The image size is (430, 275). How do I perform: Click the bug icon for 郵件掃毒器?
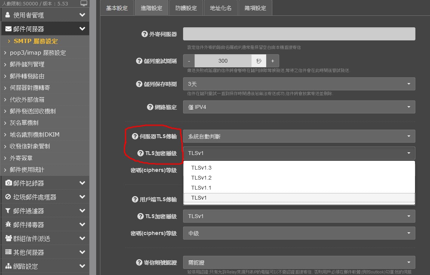coord(8,225)
